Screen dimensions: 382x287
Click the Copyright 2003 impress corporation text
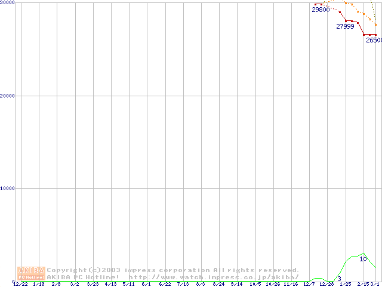click(173, 270)
